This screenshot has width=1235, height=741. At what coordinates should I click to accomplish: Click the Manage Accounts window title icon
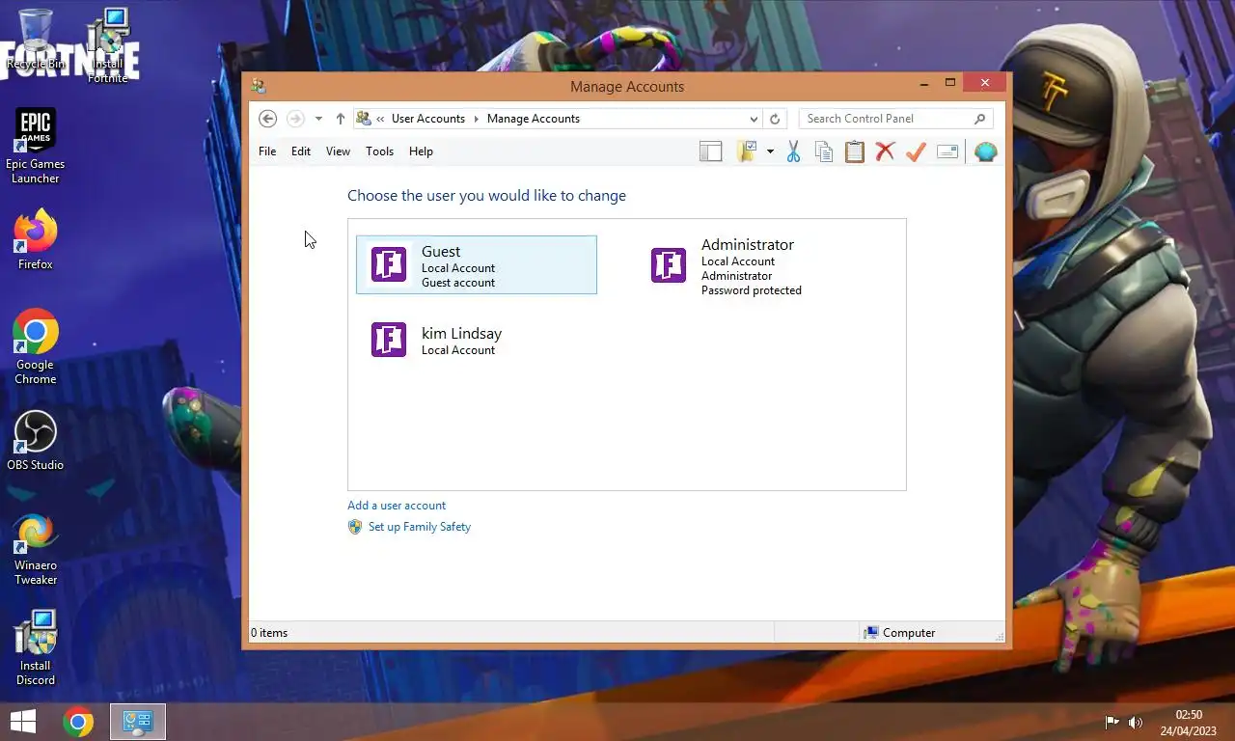tap(259, 86)
